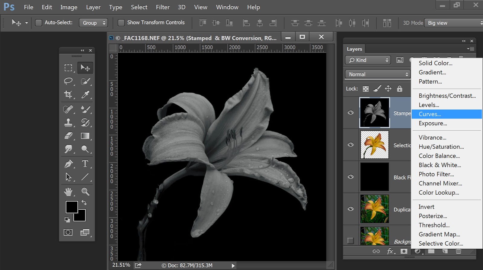Show the Background layer visibility
483x270 pixels.
click(x=350, y=241)
